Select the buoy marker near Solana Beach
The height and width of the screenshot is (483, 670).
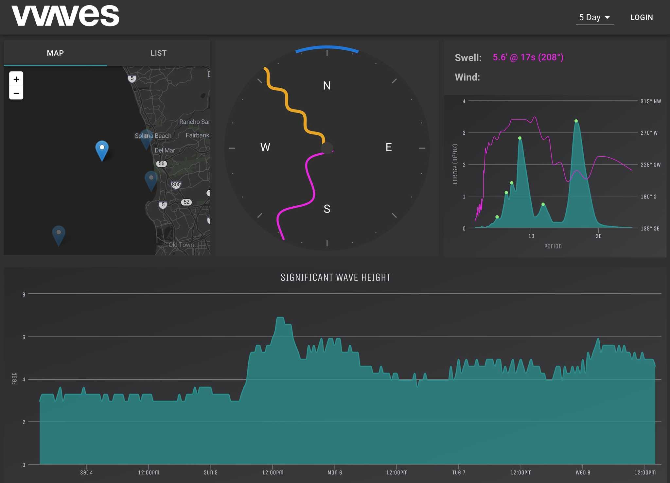tap(146, 140)
